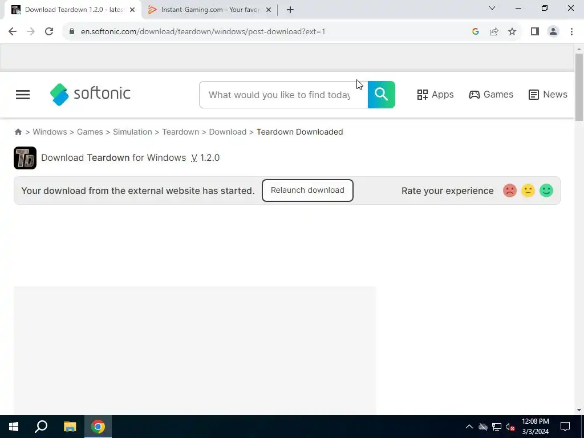Click the search box on Softonic
Screen dimensions: 584x438
click(x=283, y=95)
